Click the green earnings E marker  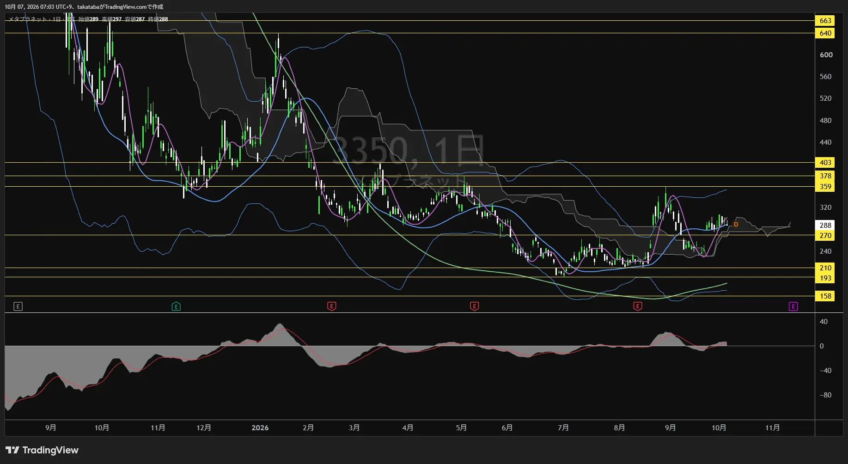pos(176,306)
